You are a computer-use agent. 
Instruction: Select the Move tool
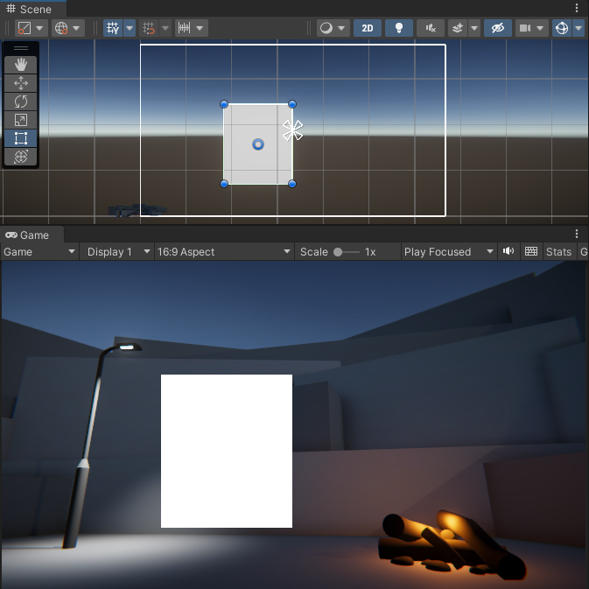(21, 83)
